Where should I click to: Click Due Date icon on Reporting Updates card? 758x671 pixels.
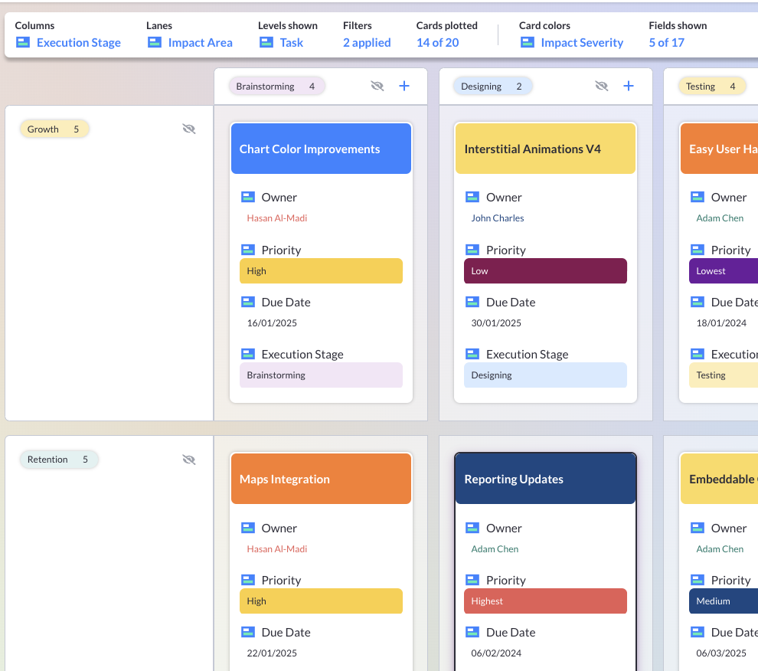point(472,632)
